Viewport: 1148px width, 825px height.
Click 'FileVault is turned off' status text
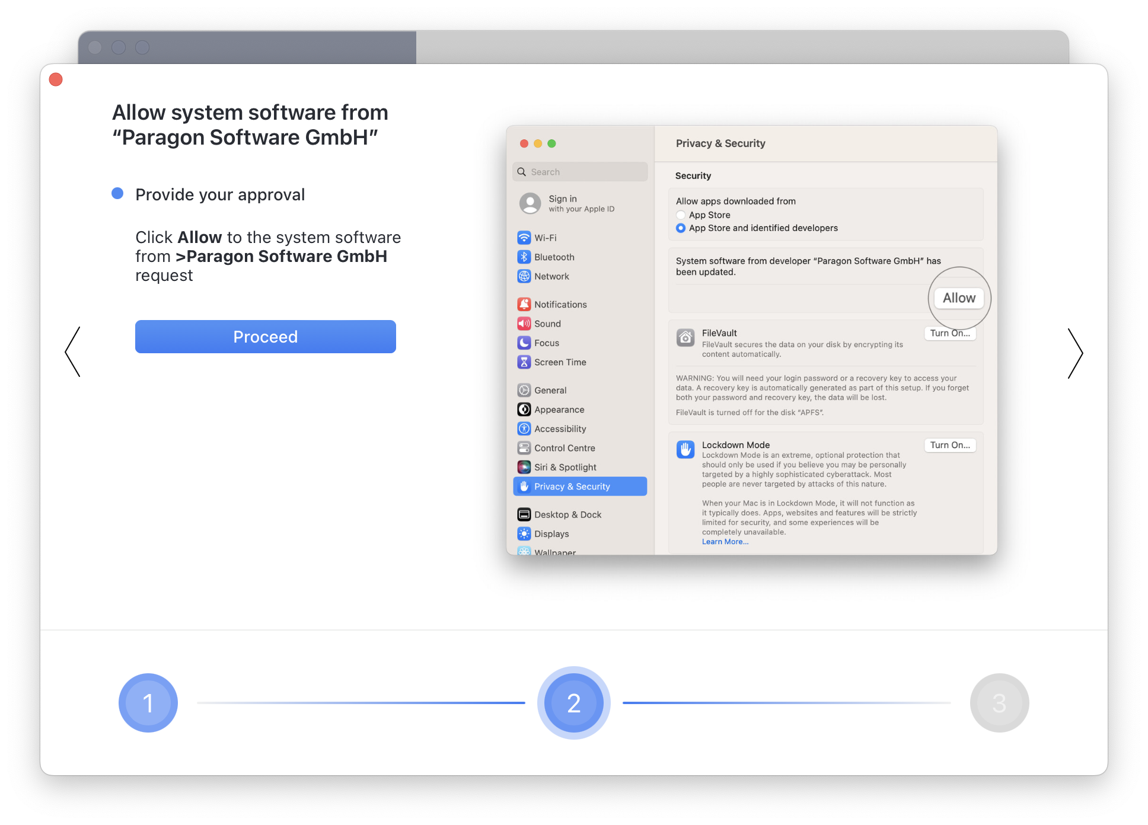[750, 412]
